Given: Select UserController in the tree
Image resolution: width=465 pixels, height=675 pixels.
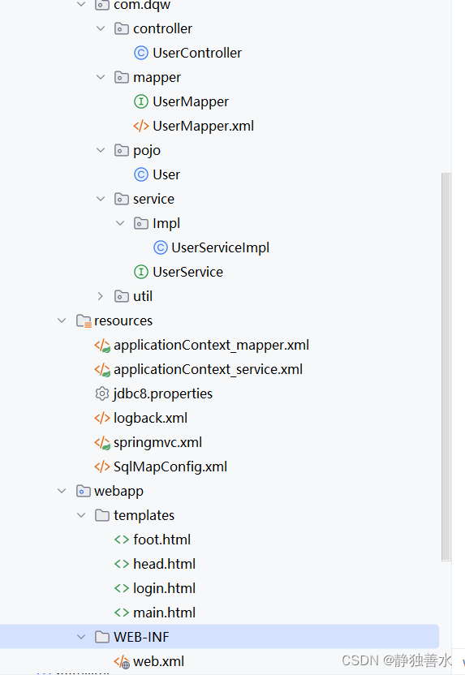Looking at the screenshot, I should coord(197,53).
